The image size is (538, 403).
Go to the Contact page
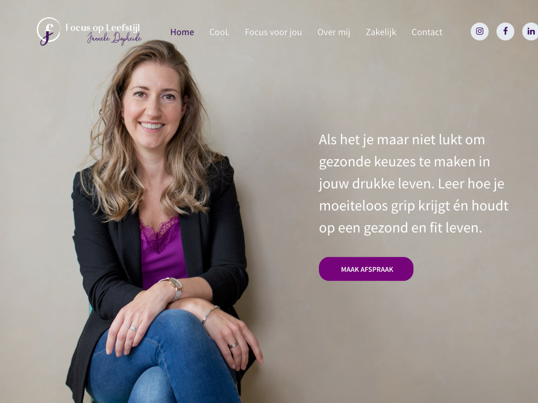pyautogui.click(x=427, y=32)
